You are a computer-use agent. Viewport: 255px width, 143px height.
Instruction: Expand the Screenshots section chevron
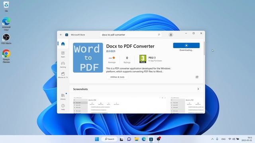pos(198,89)
